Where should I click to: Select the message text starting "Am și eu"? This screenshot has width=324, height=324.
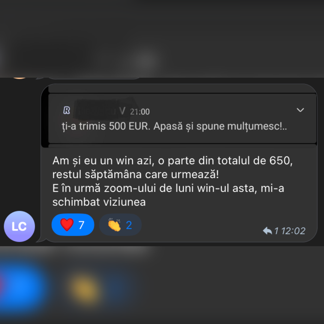(172, 181)
